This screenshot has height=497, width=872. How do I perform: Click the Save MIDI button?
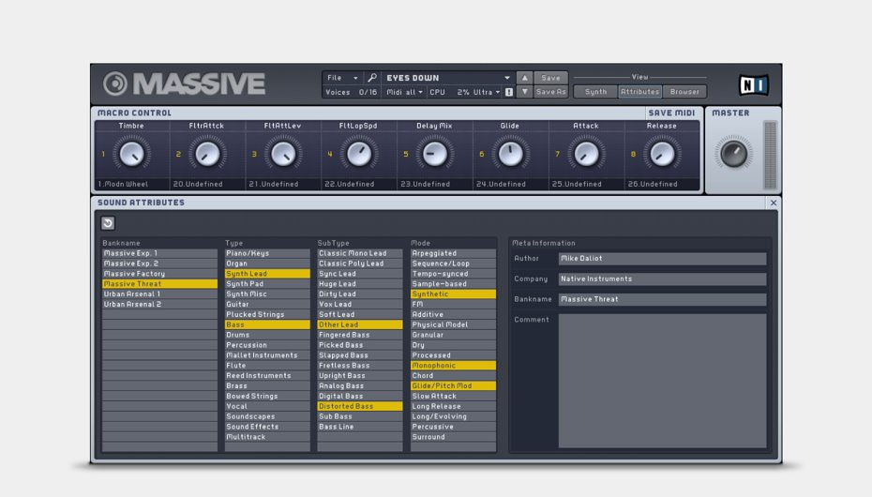(671, 113)
